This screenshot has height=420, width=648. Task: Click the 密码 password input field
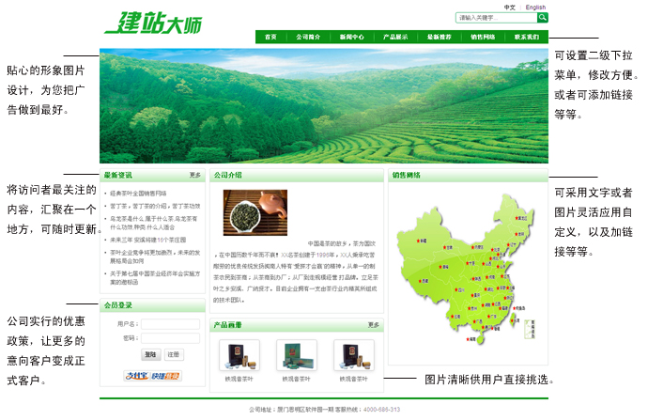click(170, 338)
